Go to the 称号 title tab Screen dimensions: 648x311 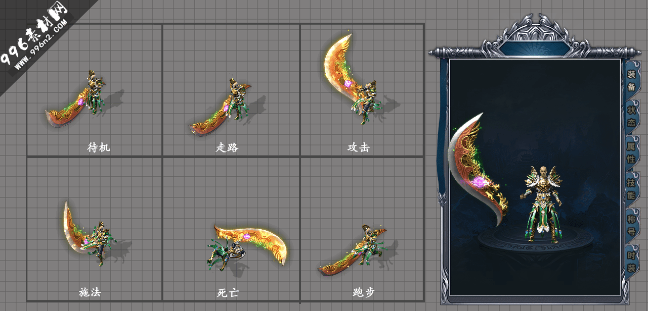coord(631,224)
